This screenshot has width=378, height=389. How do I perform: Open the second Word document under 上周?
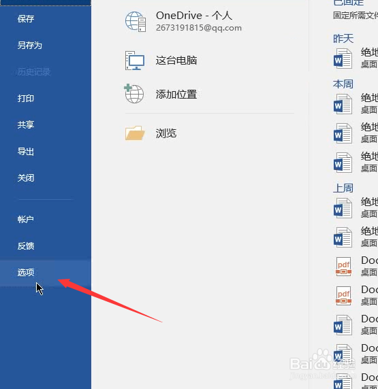pyautogui.click(x=356, y=237)
